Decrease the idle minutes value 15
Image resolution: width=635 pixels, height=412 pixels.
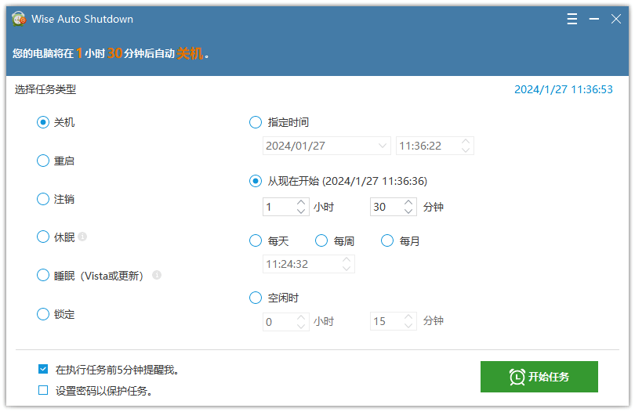[x=408, y=326]
